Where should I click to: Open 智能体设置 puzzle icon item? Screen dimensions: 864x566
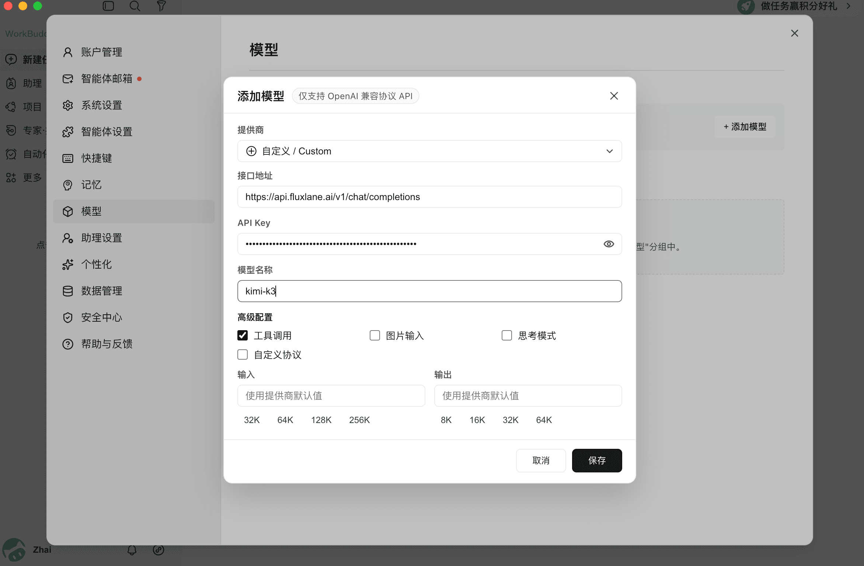pyautogui.click(x=133, y=132)
